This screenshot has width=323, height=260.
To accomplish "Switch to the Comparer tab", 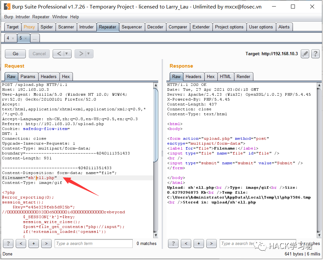I will [178, 27].
